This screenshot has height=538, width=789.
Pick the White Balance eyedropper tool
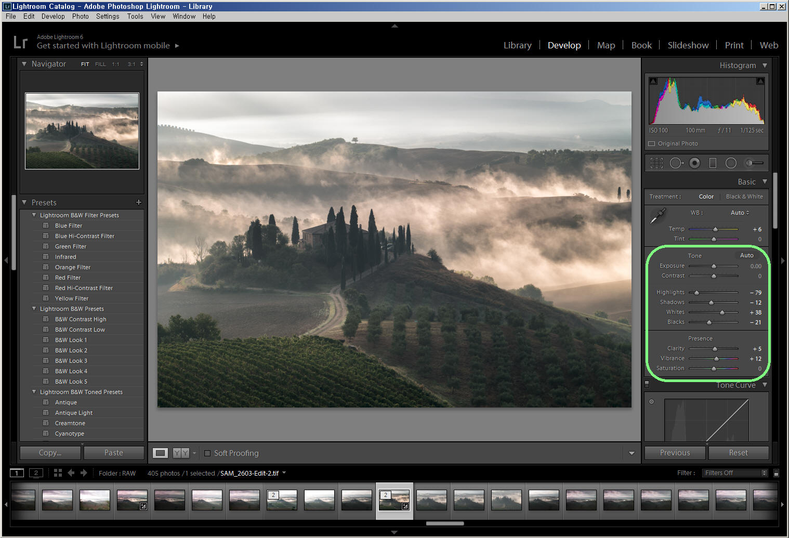658,215
